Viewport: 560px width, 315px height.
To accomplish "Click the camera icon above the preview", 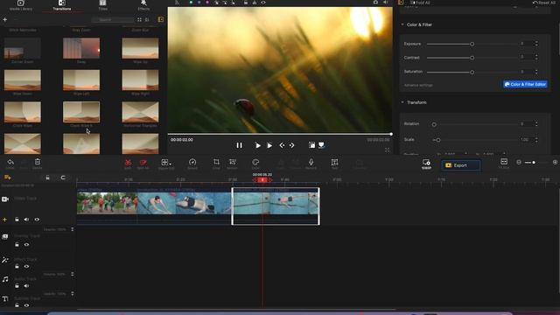I will click(375, 3).
